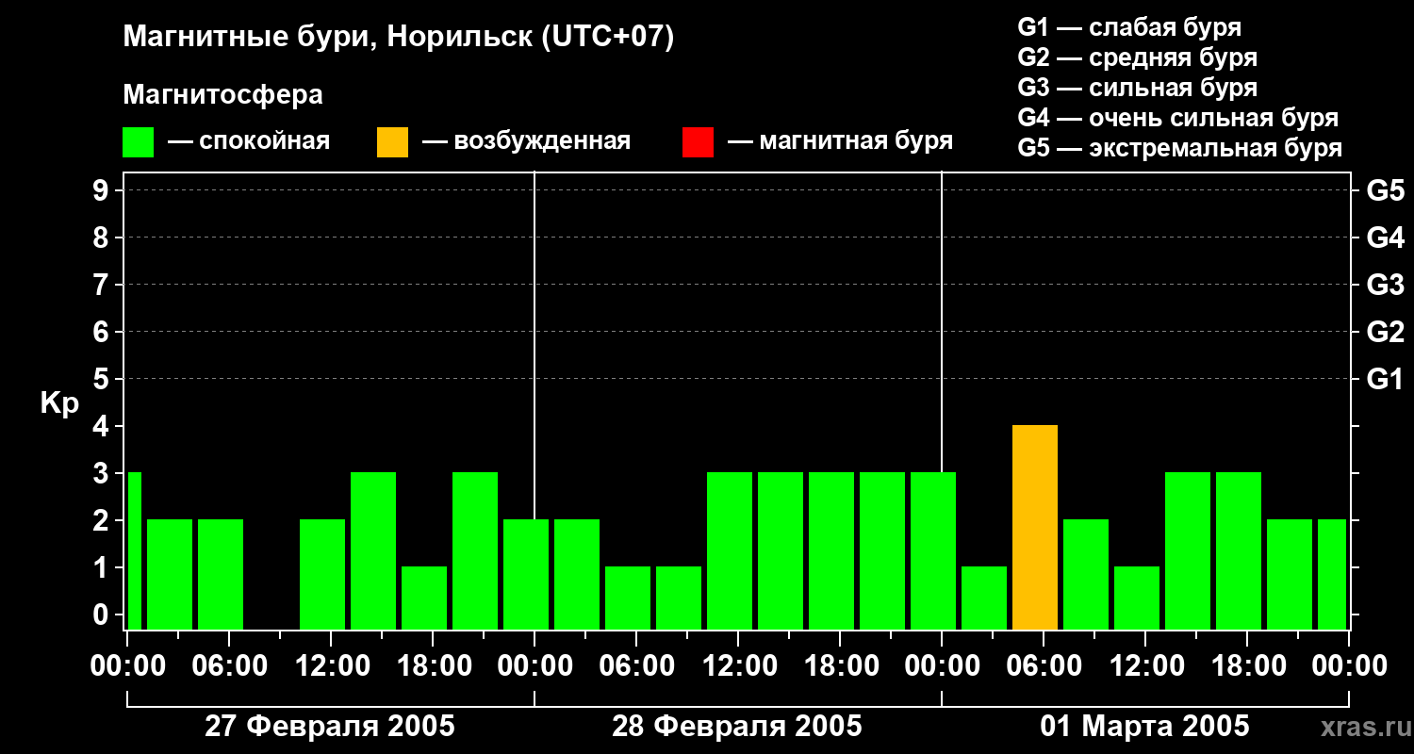Click the date label "27 Февраля 2005"
This screenshot has height=754, width=1414.
click(330, 727)
